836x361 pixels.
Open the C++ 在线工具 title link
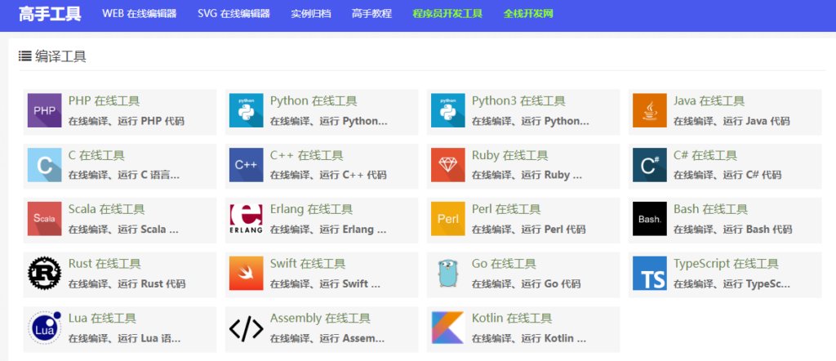coord(306,155)
